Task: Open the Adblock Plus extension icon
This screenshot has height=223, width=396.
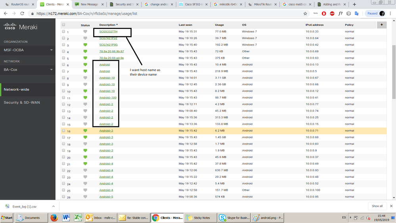Action: coord(332,13)
